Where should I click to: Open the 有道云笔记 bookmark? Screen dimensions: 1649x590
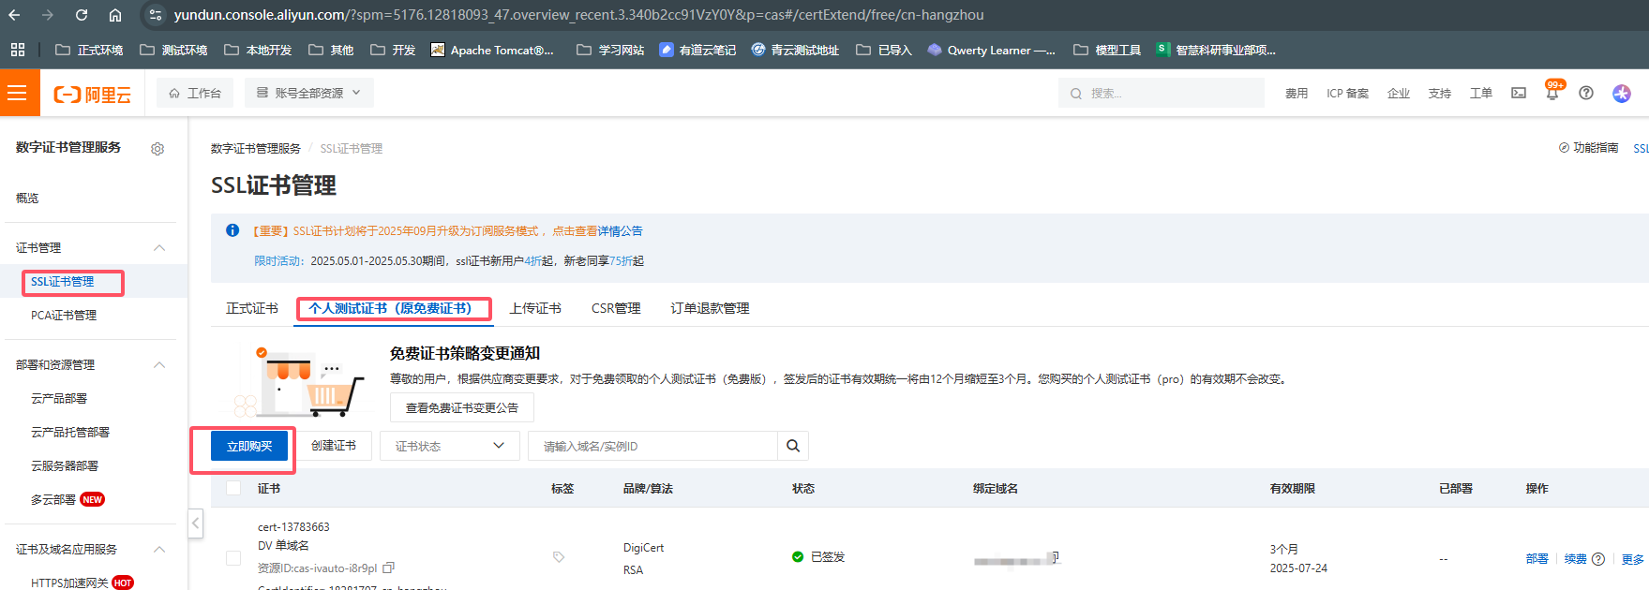coord(697,50)
